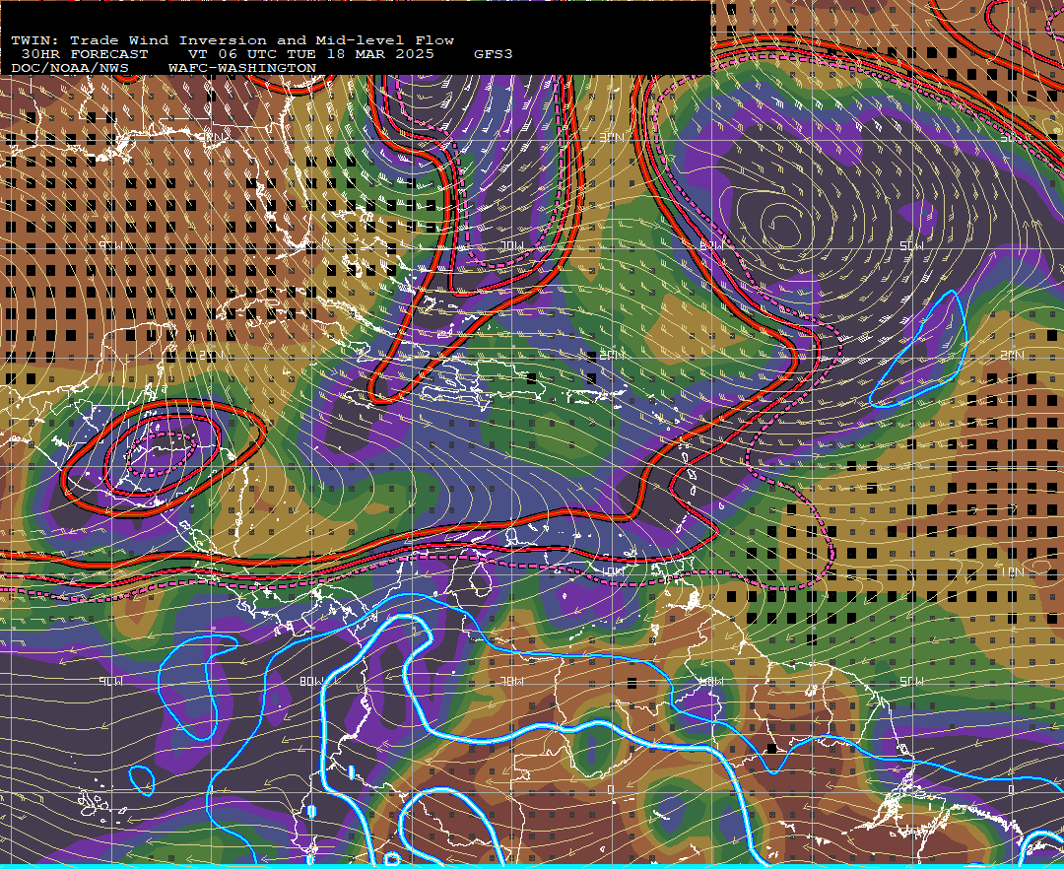
Task: Click the "GFS3" model label
Action: 494,54
